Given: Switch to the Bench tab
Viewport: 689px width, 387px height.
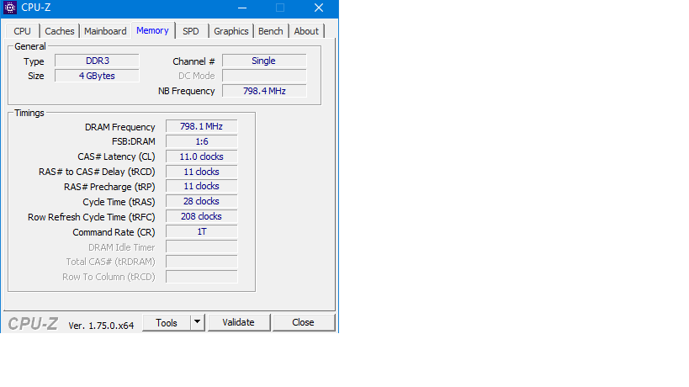Looking at the screenshot, I should coord(271,31).
